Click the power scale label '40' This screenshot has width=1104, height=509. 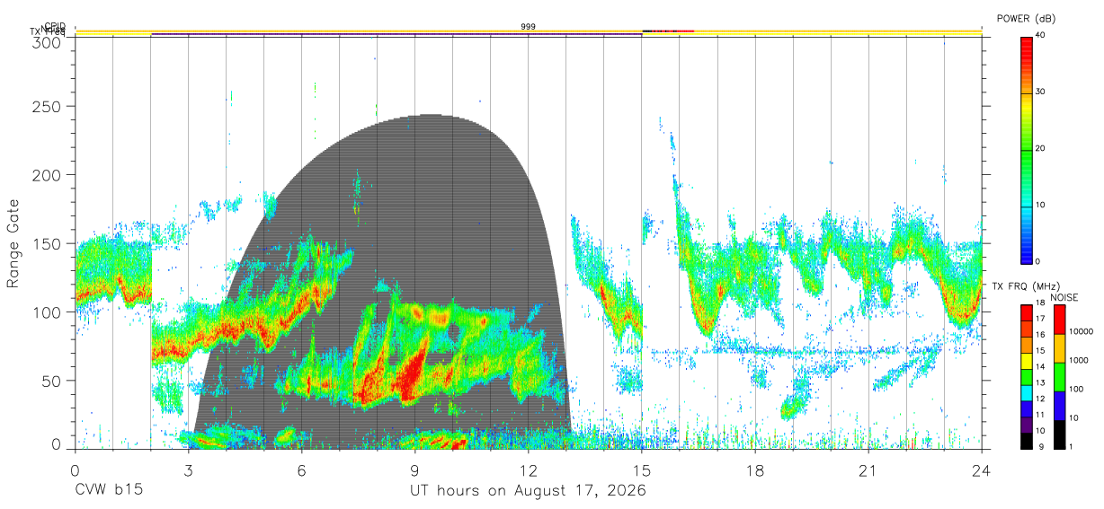pyautogui.click(x=1041, y=36)
